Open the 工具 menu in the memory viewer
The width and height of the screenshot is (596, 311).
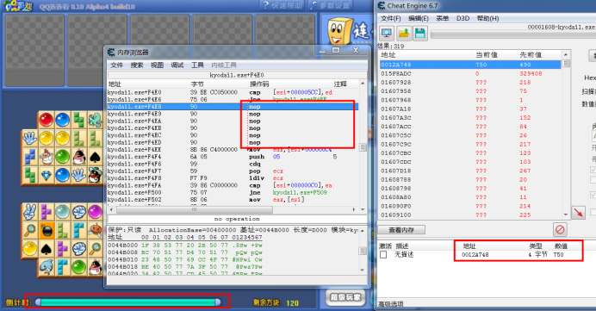click(197, 65)
